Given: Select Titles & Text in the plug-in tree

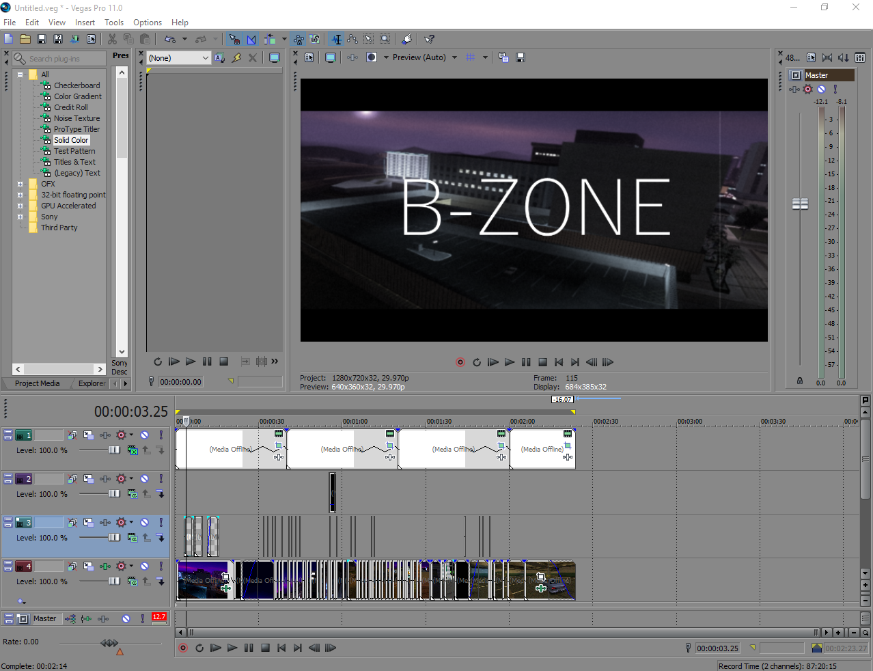Looking at the screenshot, I should pyautogui.click(x=74, y=162).
